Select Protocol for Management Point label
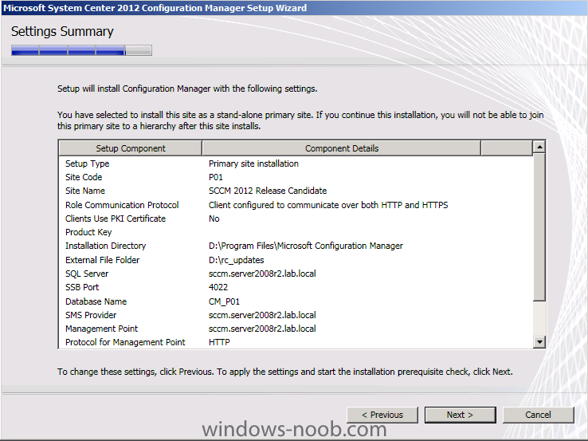 pyautogui.click(x=125, y=342)
